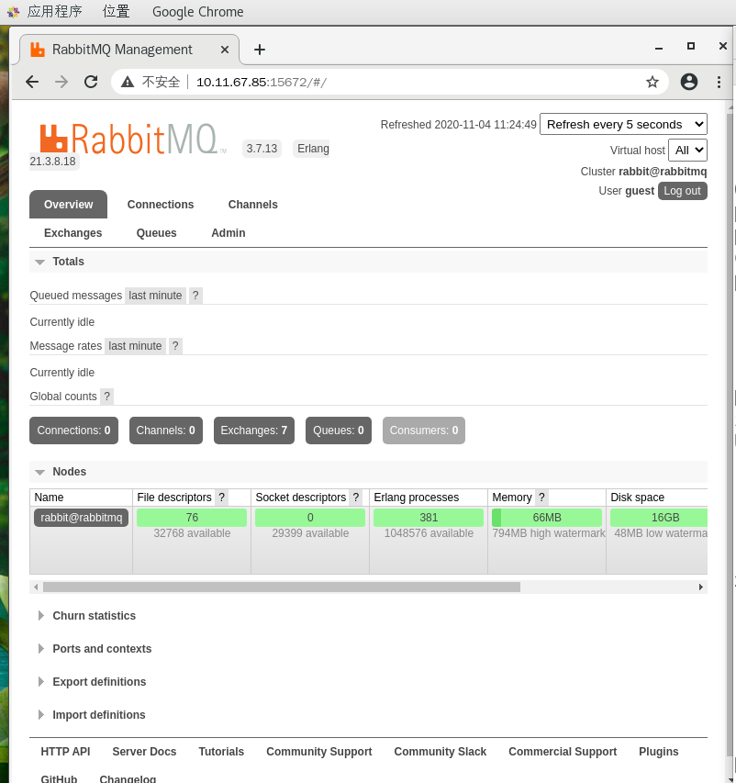
Task: Reload the page with refresh icon
Action: coord(91,82)
